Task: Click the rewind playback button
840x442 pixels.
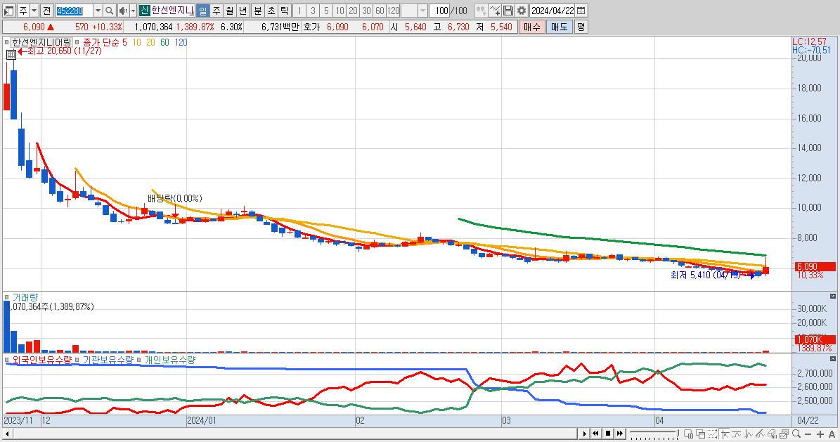Action: (595, 434)
